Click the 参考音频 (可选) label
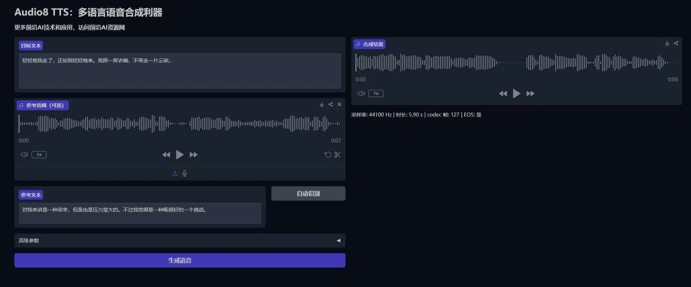Viewport: 691px width, 287px height. (42, 105)
